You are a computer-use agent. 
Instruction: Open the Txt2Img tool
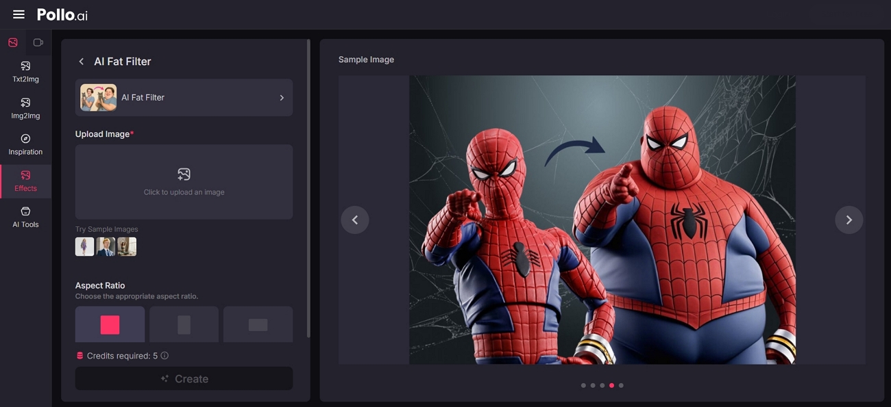25,72
